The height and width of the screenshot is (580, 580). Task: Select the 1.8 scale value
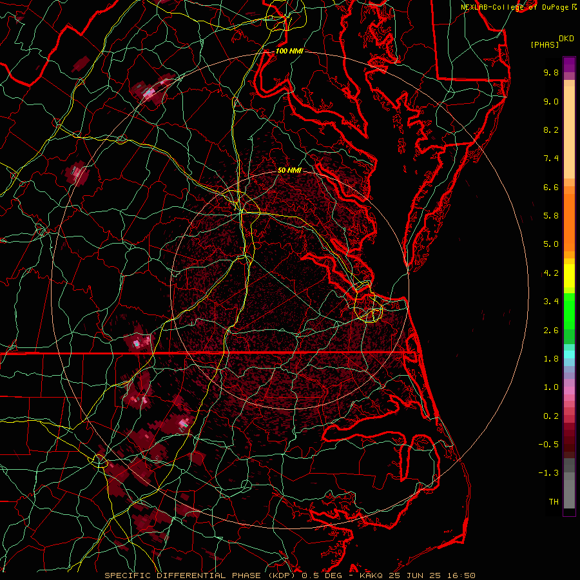coord(551,359)
